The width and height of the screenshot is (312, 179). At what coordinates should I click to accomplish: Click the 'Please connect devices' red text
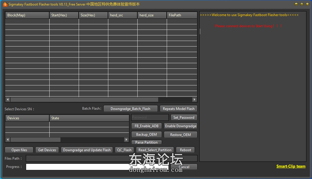(249, 26)
